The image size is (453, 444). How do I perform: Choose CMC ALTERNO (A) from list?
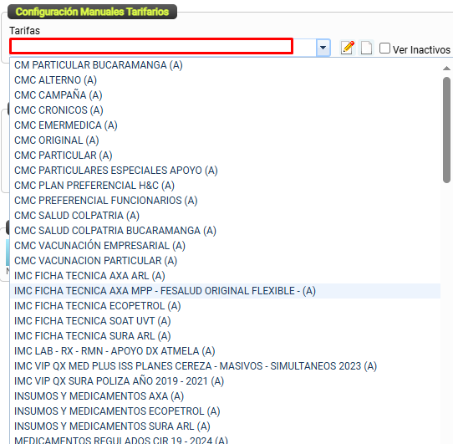click(x=226, y=80)
